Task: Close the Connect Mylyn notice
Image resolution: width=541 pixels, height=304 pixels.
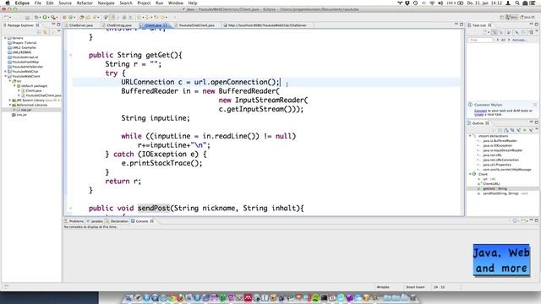Action: [x=535, y=105]
